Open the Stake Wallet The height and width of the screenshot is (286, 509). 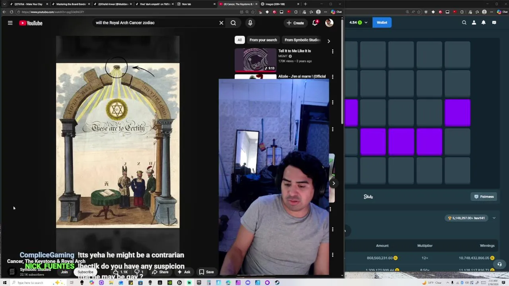pyautogui.click(x=382, y=23)
